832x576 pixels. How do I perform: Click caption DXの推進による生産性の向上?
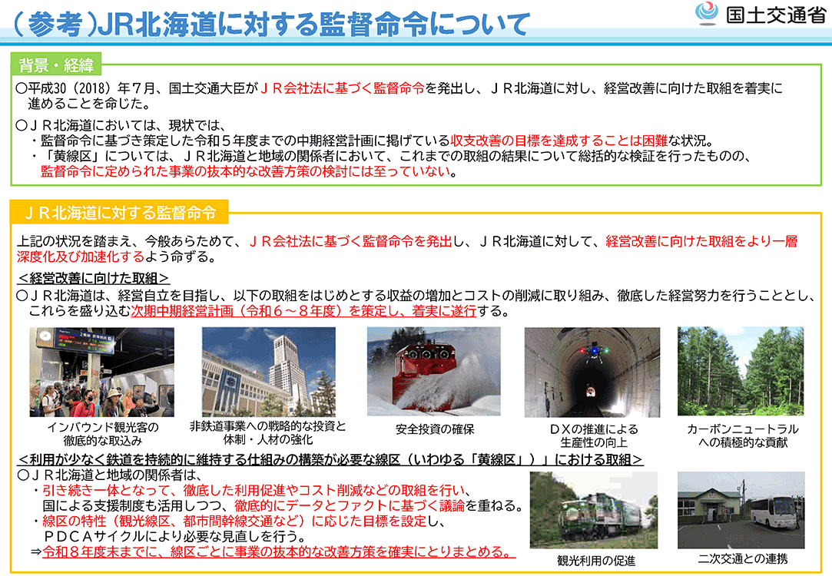pyautogui.click(x=594, y=435)
